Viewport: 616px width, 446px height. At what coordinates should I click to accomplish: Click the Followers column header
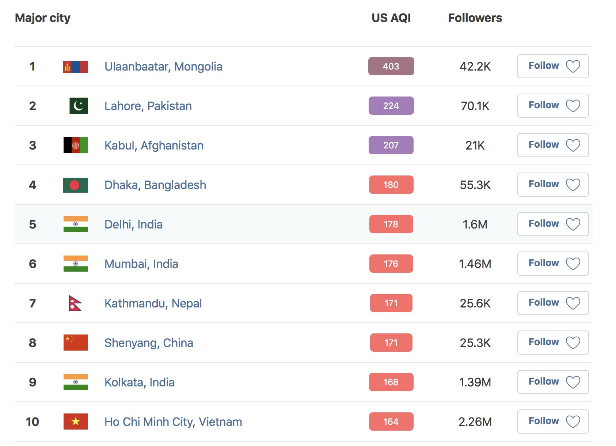(475, 18)
